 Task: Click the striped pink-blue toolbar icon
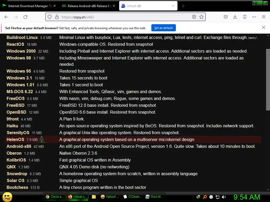[x=244, y=17]
